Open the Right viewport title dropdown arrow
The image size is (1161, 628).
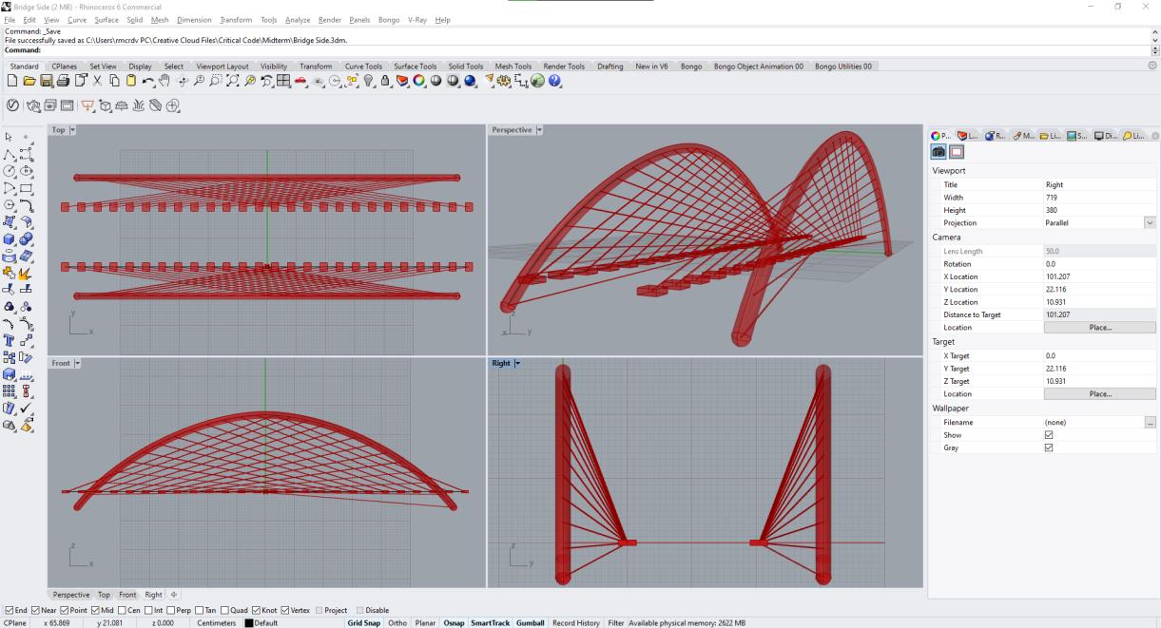pyautogui.click(x=517, y=363)
